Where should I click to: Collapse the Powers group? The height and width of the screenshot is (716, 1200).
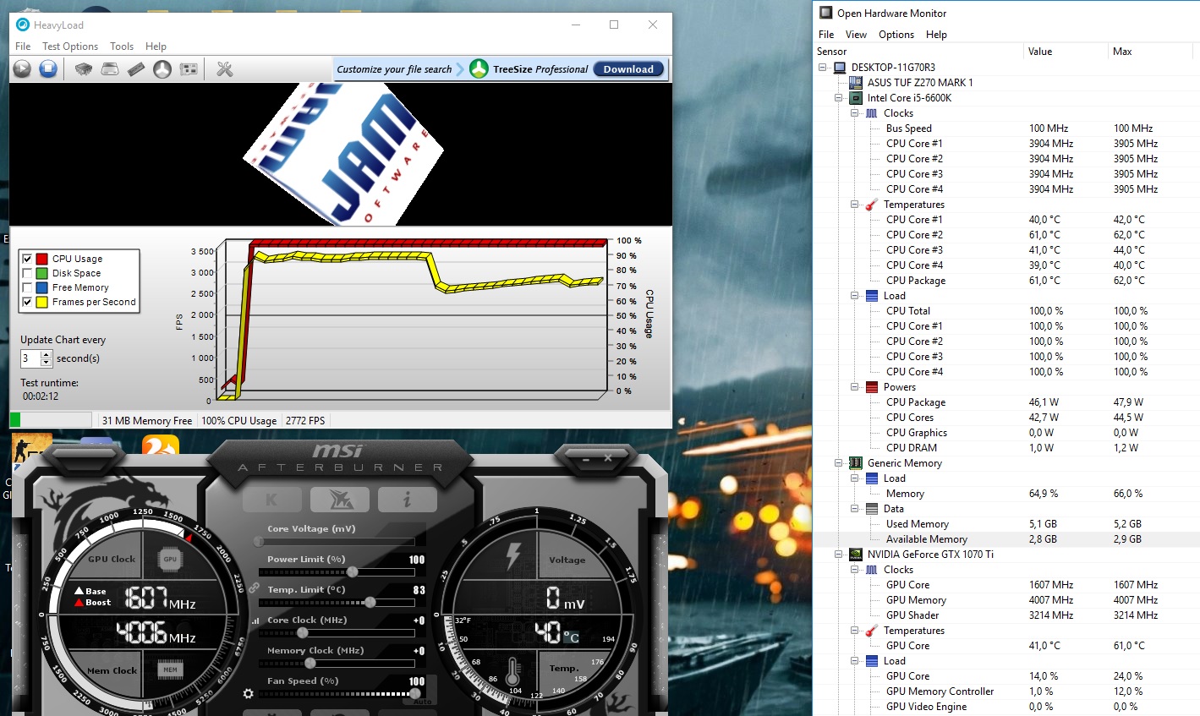(855, 387)
